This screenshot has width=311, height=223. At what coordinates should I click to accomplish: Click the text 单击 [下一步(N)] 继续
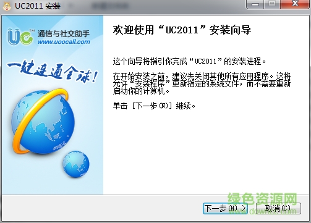pos(154,106)
